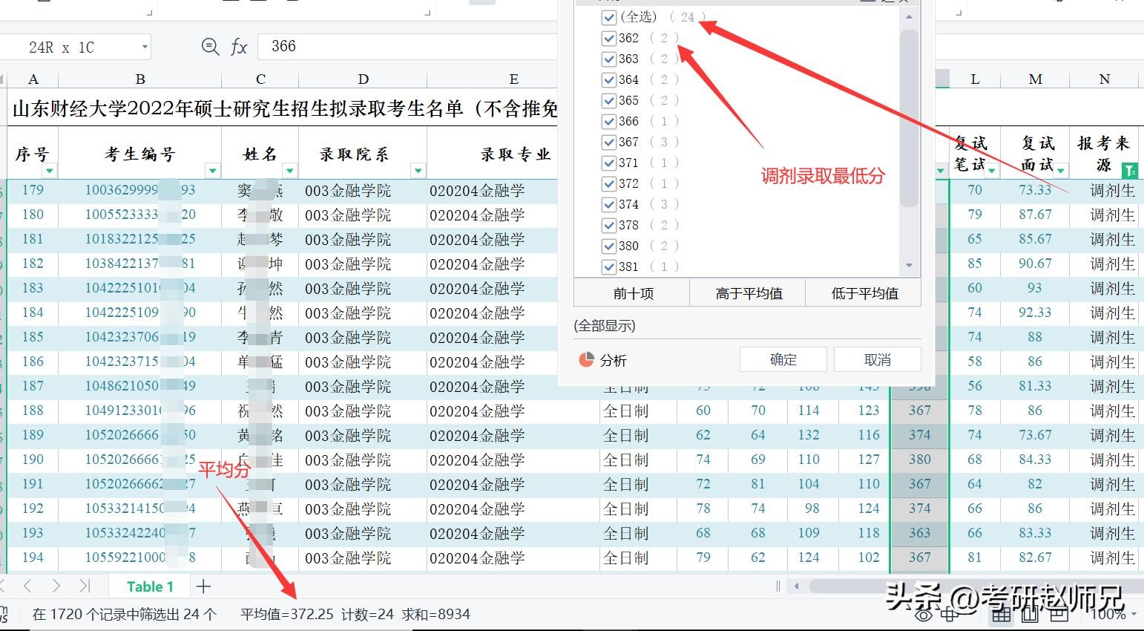
Task: Click the 分析 pie chart icon
Action: coord(586,360)
